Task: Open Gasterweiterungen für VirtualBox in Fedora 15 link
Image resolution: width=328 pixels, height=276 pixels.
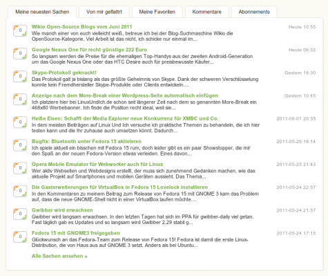Action: pos(119,187)
